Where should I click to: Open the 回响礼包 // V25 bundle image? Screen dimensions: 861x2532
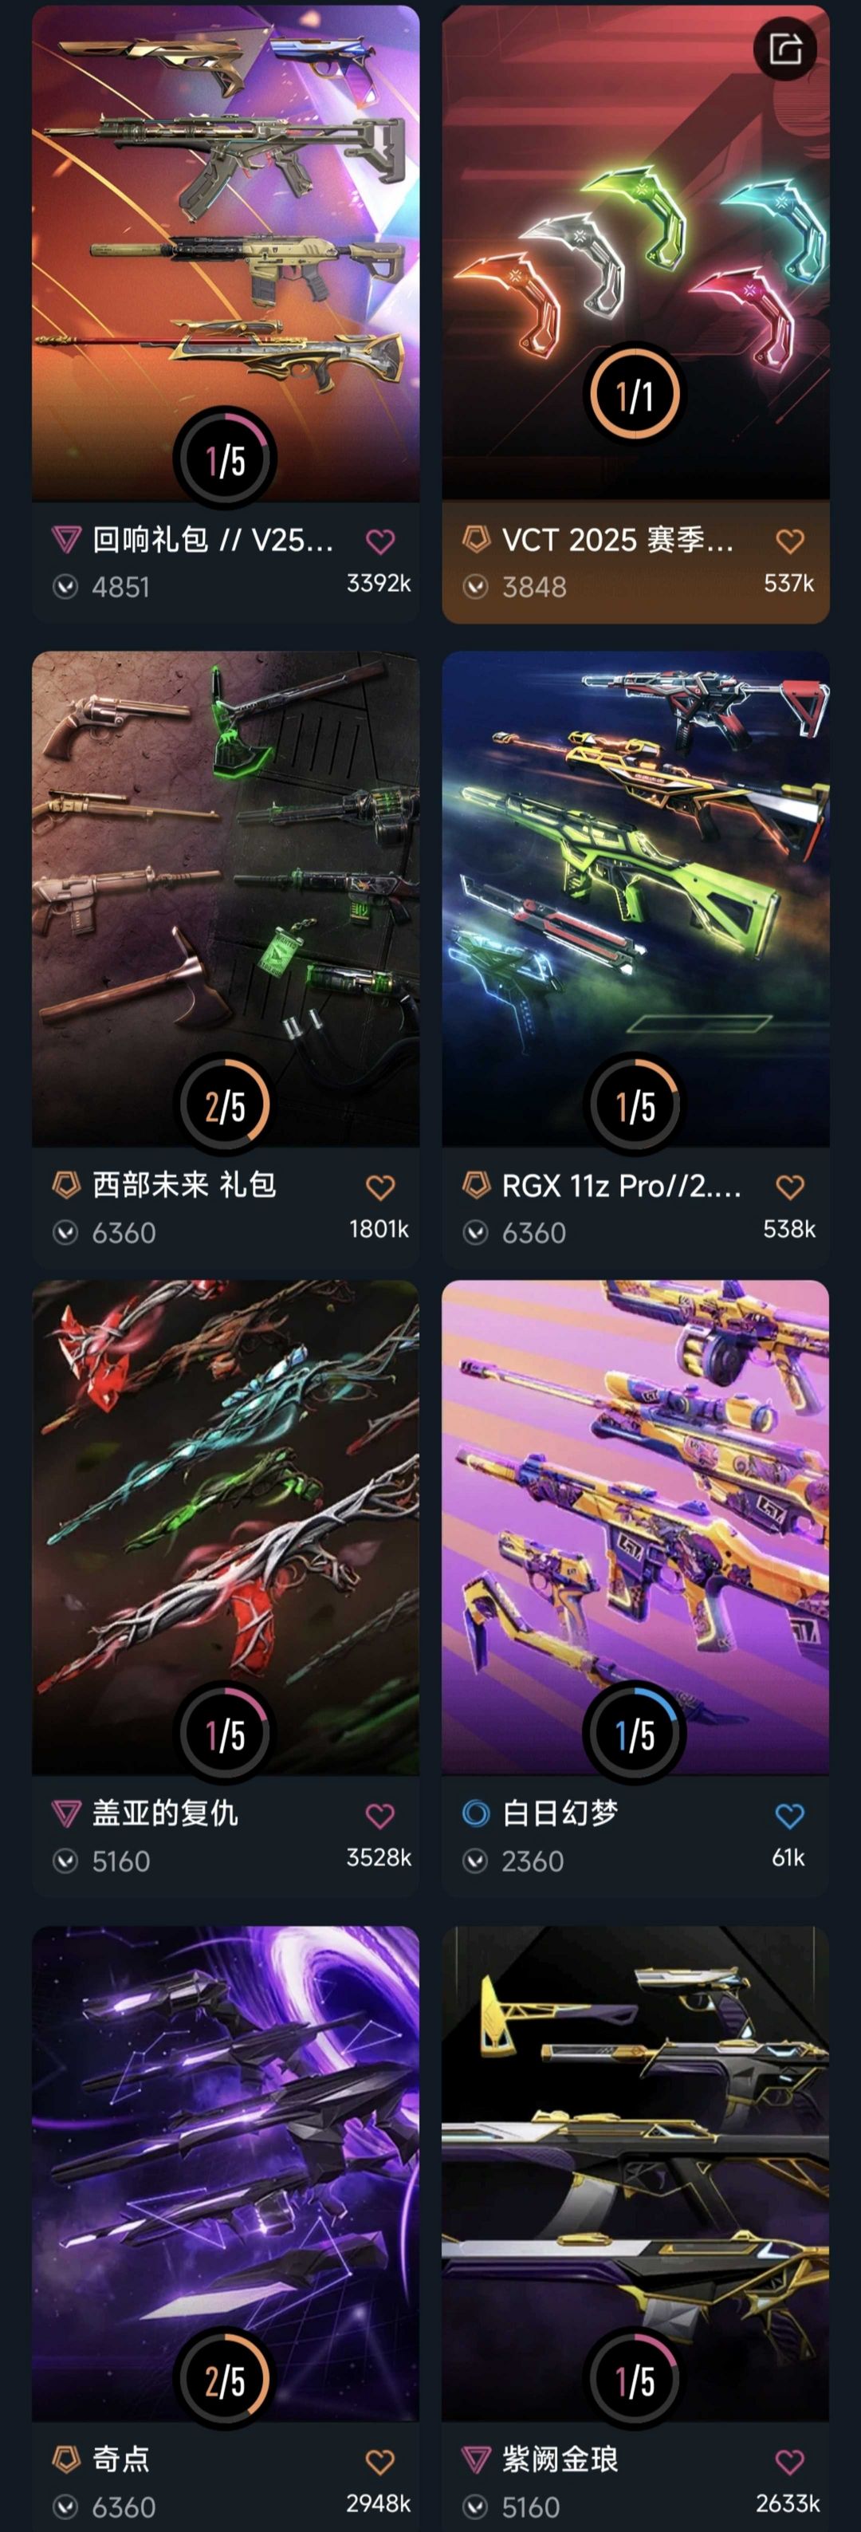(x=225, y=253)
